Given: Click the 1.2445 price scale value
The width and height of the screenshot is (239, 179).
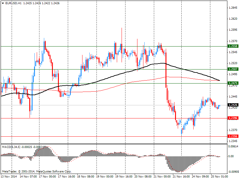Looking at the screenshot, I should [x=233, y=97].
